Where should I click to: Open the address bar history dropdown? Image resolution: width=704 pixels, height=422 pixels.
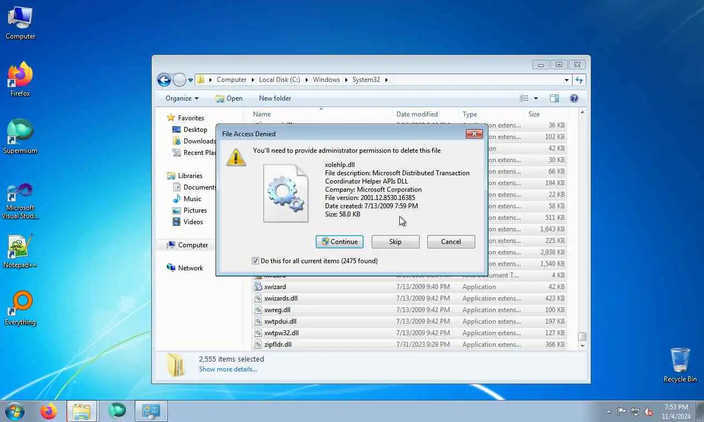coord(566,80)
